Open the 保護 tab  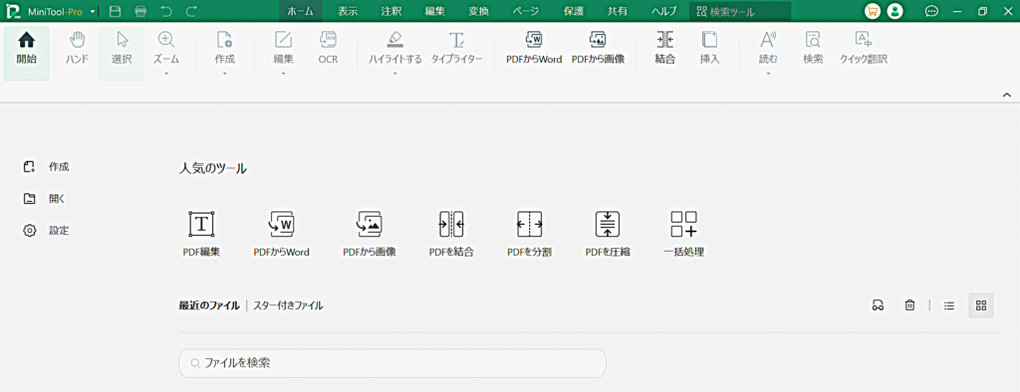click(x=574, y=11)
